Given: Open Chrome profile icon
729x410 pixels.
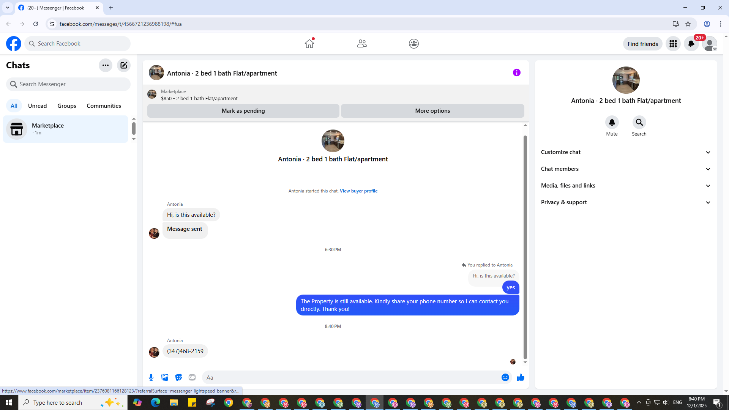Looking at the screenshot, I should [x=707, y=24].
